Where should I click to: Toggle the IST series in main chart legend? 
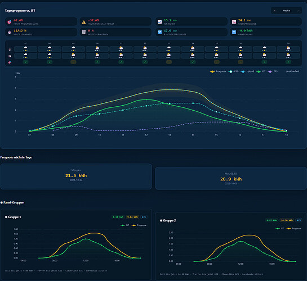pos(261,71)
